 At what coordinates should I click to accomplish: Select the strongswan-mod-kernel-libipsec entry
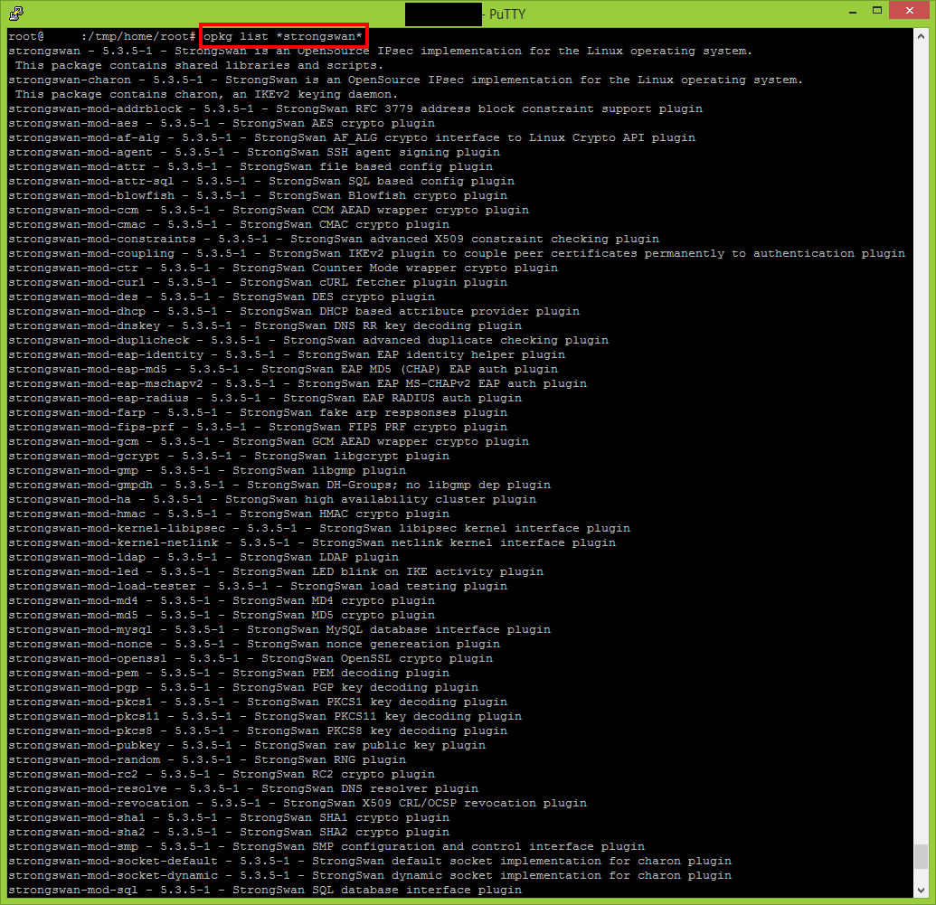pos(319,528)
